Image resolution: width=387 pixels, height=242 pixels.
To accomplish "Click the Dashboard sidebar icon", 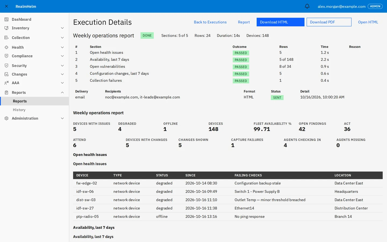I will point(6,19).
